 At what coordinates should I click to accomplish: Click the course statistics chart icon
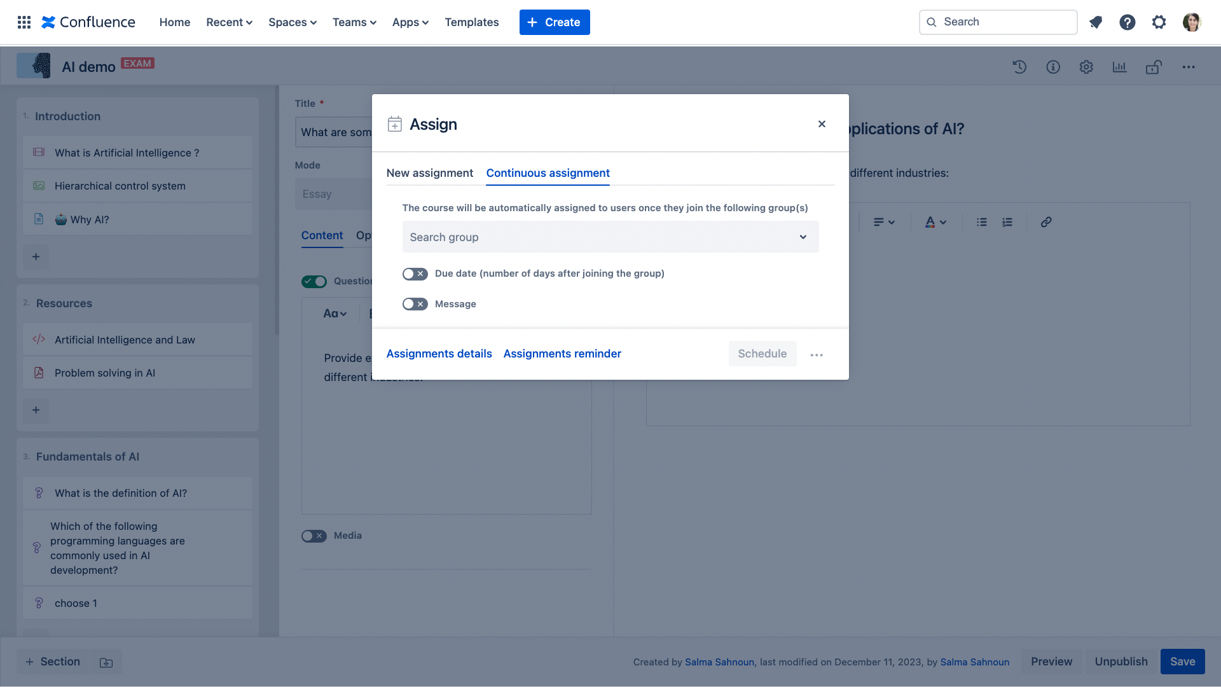[x=1119, y=67]
